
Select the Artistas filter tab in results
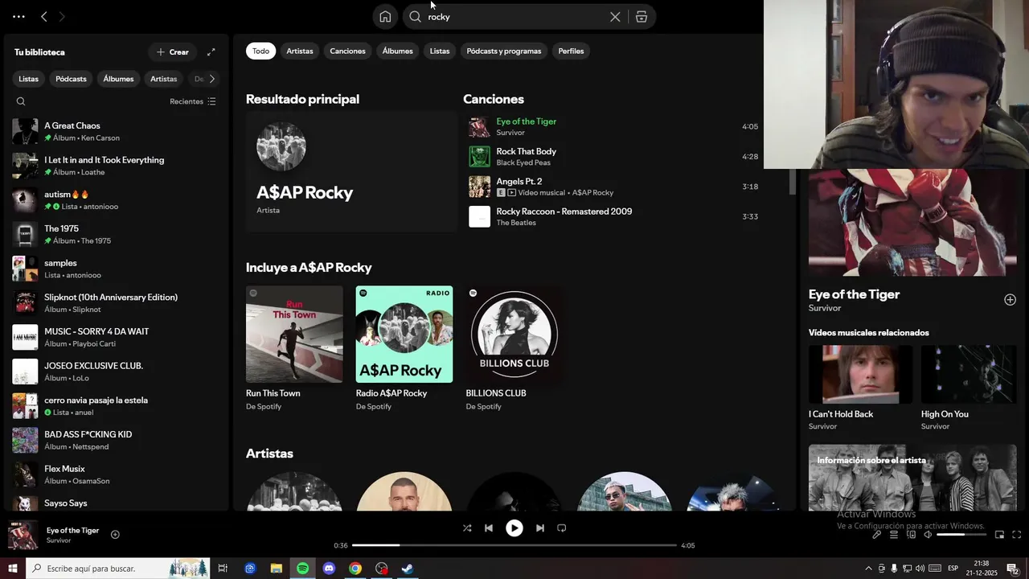coord(300,51)
